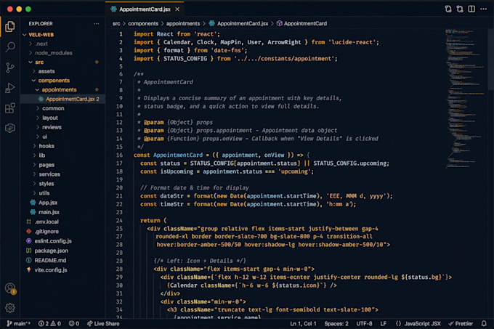Click the src breadcrumb
The image size is (494, 329).
point(116,24)
